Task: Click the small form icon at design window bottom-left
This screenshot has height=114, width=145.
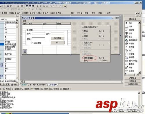Action: [25, 51]
